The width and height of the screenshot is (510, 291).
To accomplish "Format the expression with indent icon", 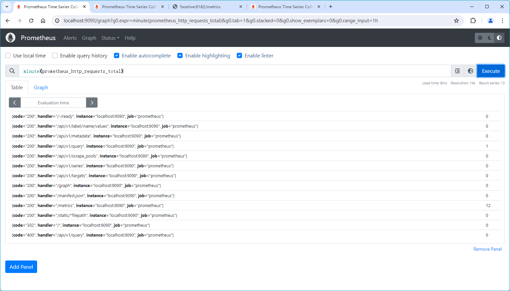I will click(x=457, y=71).
